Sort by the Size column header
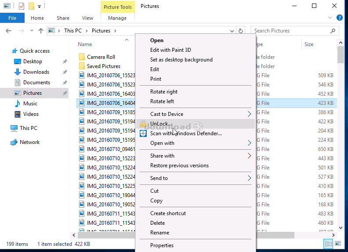 coord(309,44)
